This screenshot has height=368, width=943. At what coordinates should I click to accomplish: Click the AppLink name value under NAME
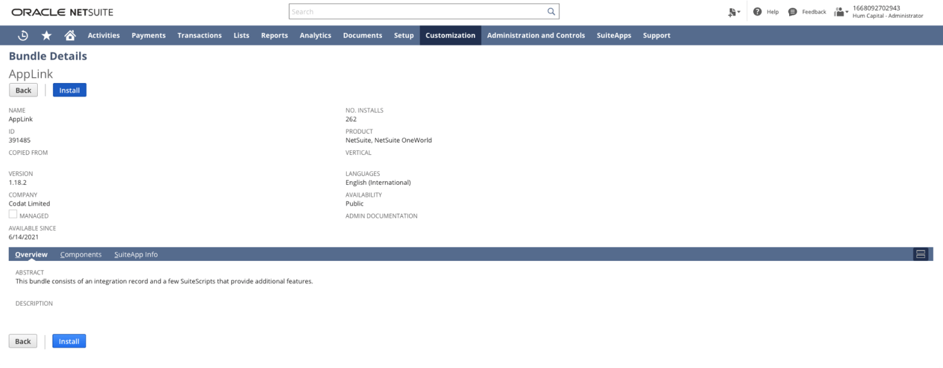click(20, 119)
